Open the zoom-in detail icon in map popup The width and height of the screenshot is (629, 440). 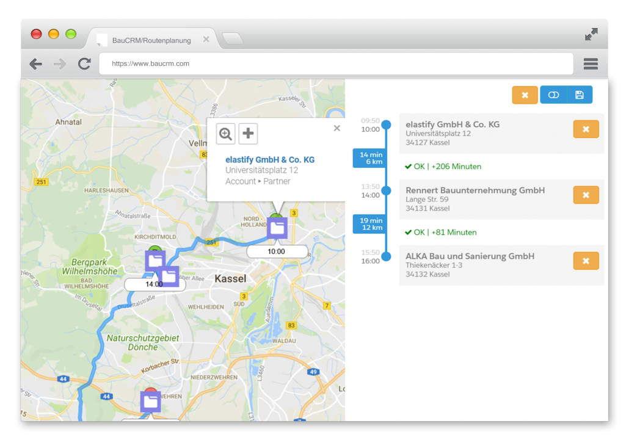[225, 133]
